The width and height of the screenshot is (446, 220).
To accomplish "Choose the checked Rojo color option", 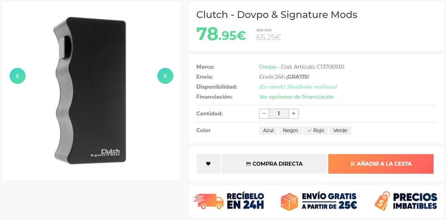I will (x=315, y=131).
